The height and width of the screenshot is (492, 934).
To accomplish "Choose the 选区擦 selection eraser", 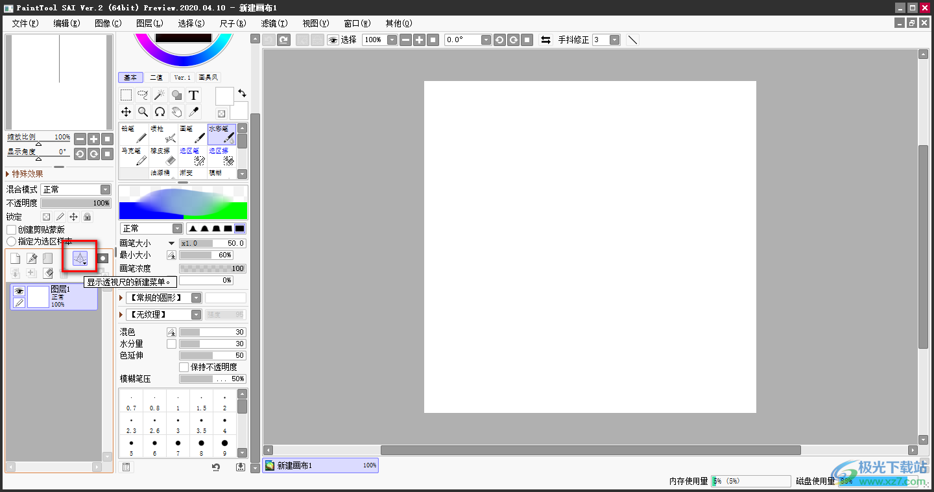I will coord(222,156).
